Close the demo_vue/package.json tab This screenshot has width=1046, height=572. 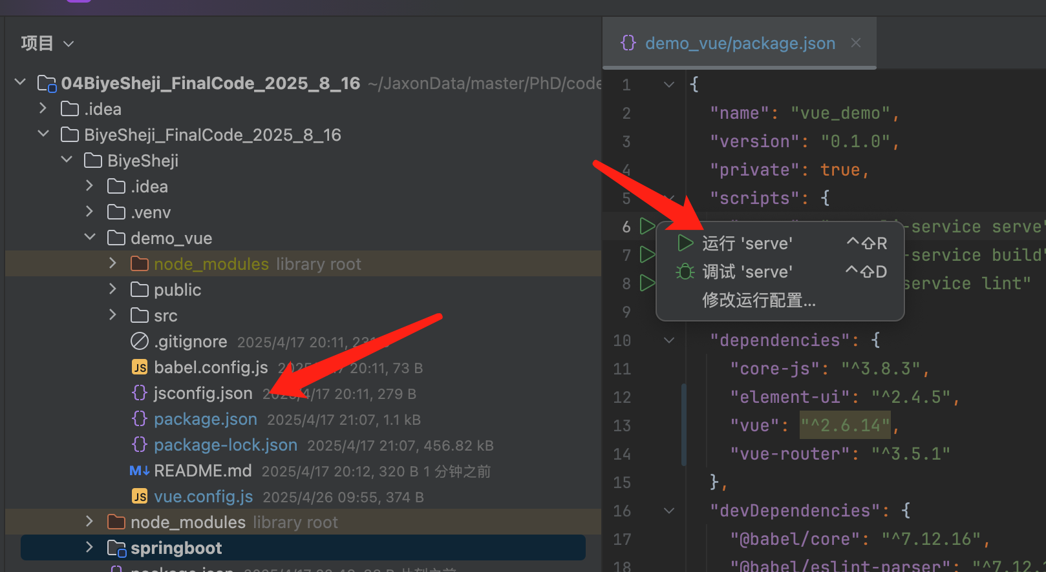[x=856, y=43]
